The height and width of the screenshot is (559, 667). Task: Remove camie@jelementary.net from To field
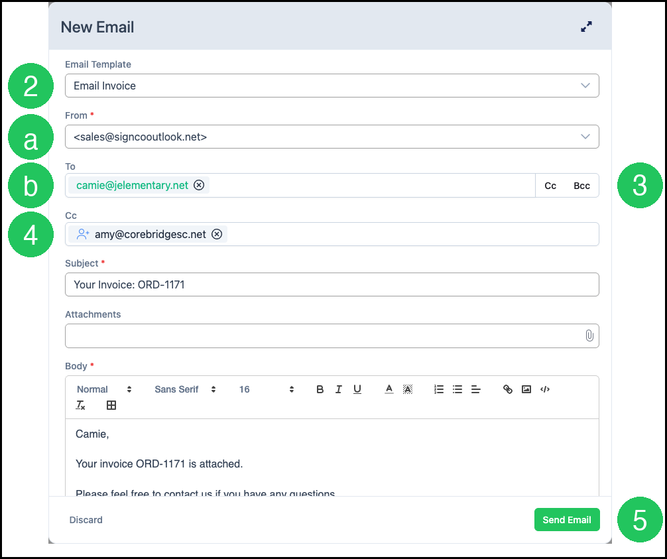(x=199, y=185)
